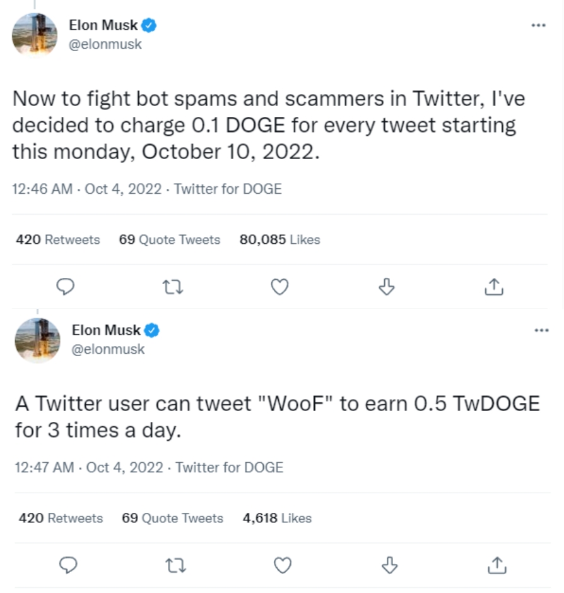This screenshot has height=593, width=564.
Task: Share the first tweet via share icon
Action: [x=493, y=287]
